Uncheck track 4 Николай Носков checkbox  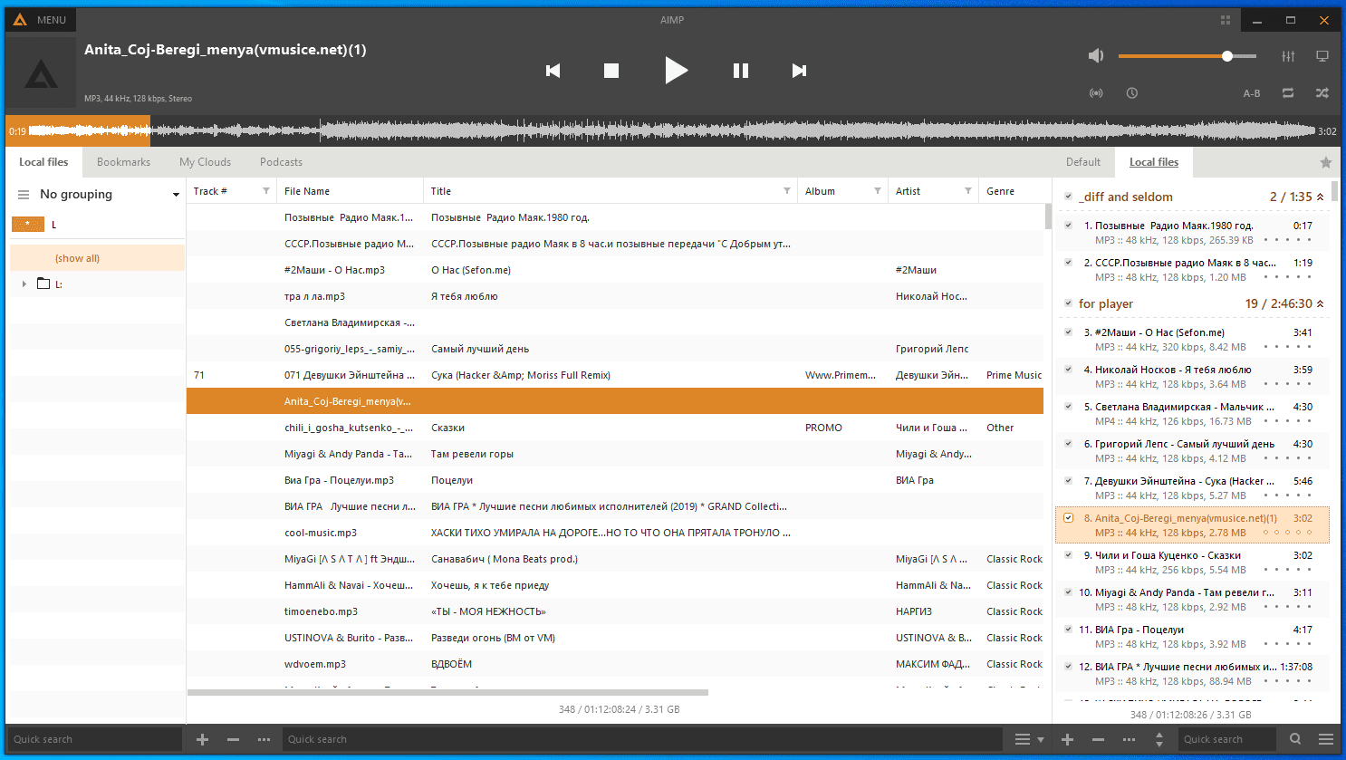1069,370
